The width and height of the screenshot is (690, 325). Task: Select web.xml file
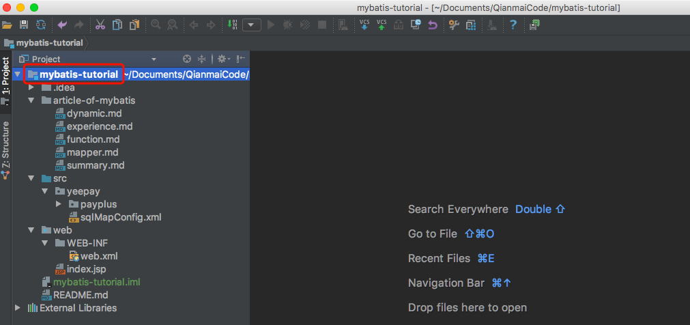pyautogui.click(x=99, y=256)
